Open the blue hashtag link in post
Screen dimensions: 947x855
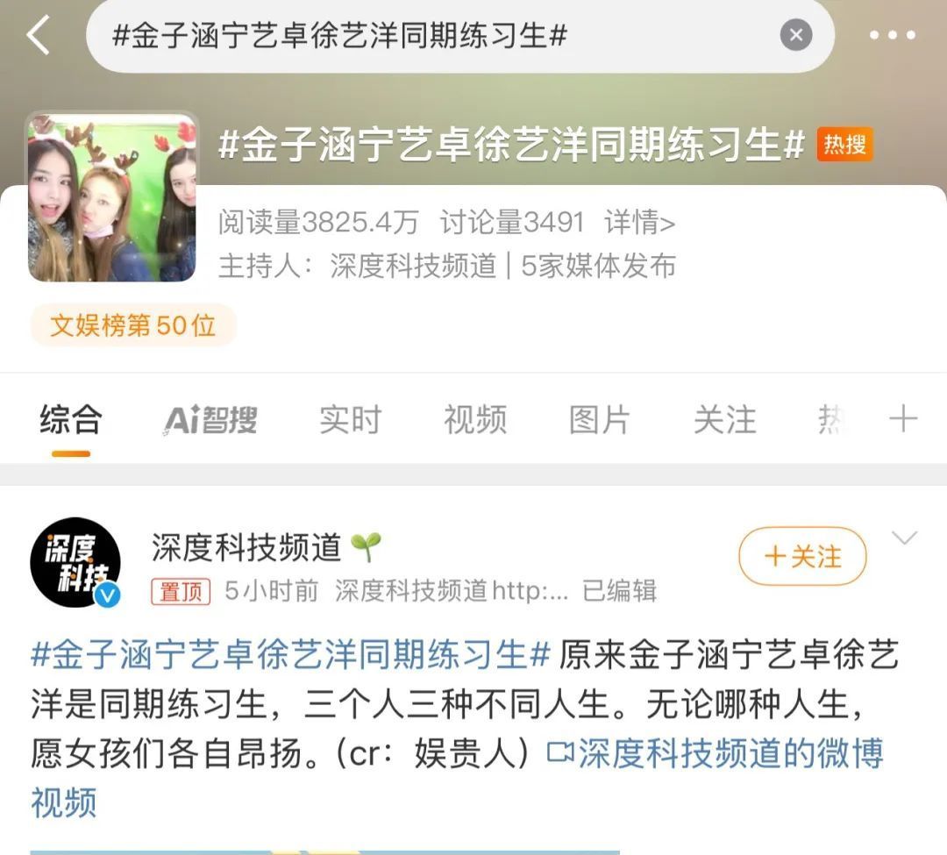[x=290, y=654]
